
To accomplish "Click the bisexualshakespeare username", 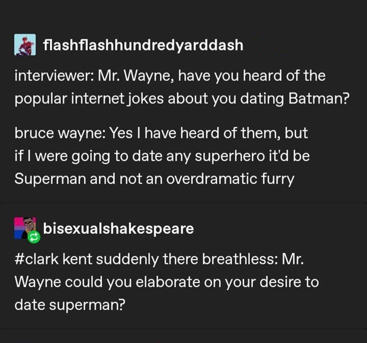I will tap(119, 229).
